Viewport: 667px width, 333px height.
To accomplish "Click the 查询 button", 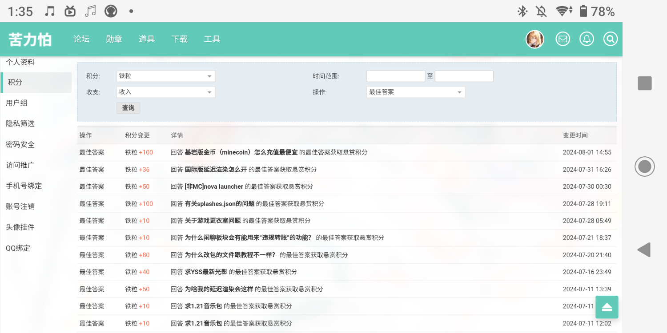I will coord(129,108).
